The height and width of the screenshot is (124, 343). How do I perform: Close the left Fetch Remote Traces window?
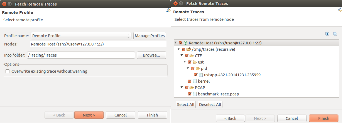[x=4, y=4]
